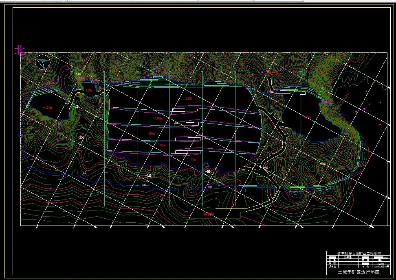This screenshot has width=396, height=280.
Task: Click the 系主任 row label in title block
Action: pos(332,267)
